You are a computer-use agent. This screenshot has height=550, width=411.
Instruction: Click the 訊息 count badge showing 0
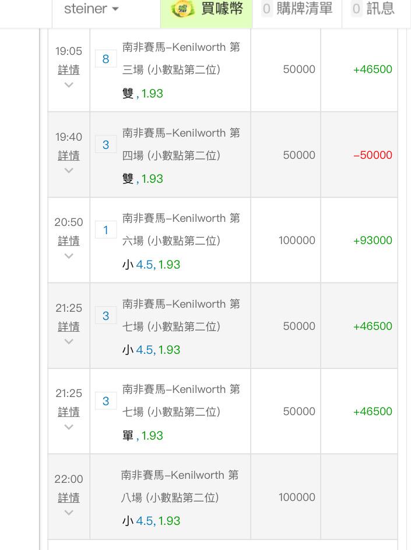[356, 9]
